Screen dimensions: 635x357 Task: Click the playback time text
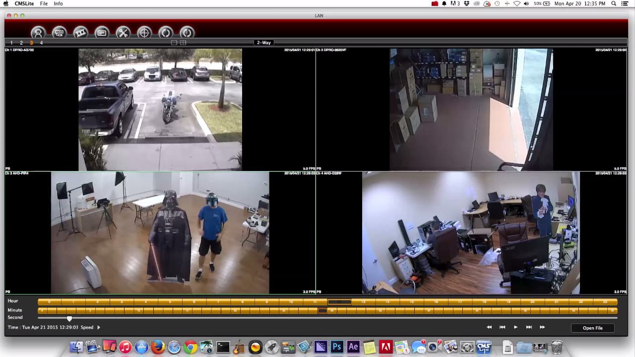coord(43,328)
